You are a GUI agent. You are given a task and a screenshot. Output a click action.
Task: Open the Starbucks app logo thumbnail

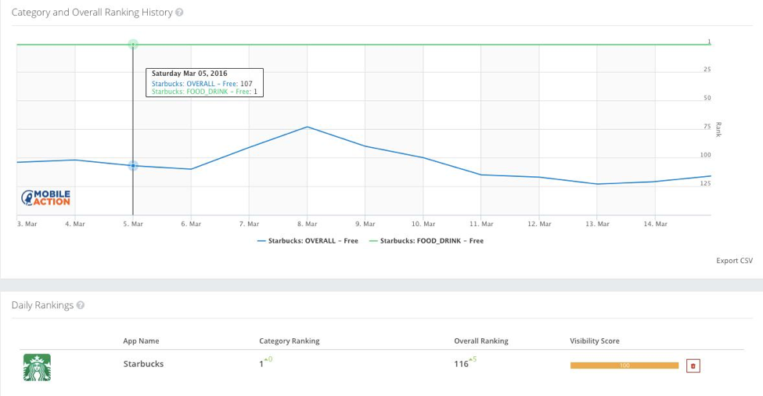37,367
